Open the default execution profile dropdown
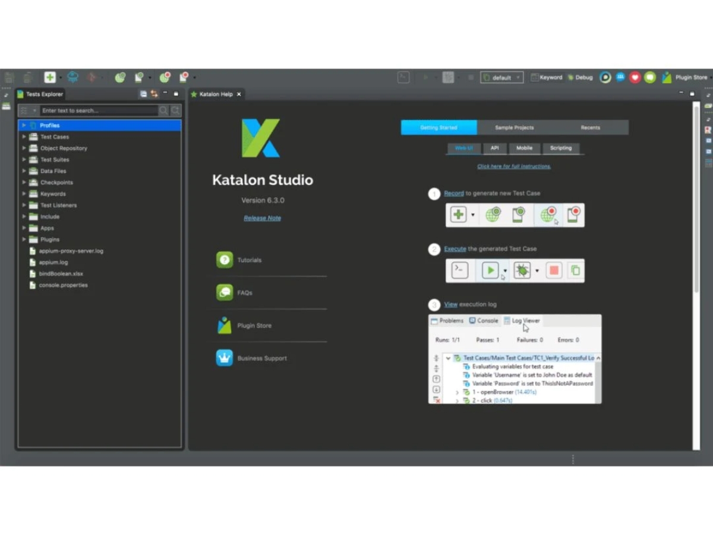The image size is (713, 535). click(501, 77)
